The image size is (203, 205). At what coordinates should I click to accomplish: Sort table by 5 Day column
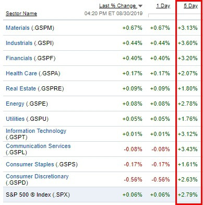[190, 6]
